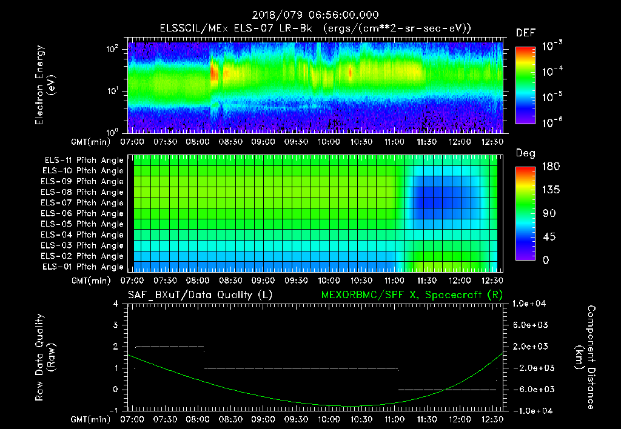The height and width of the screenshot is (429, 621).
Task: Click the 45 value on Deg scale
Action: (x=551, y=237)
